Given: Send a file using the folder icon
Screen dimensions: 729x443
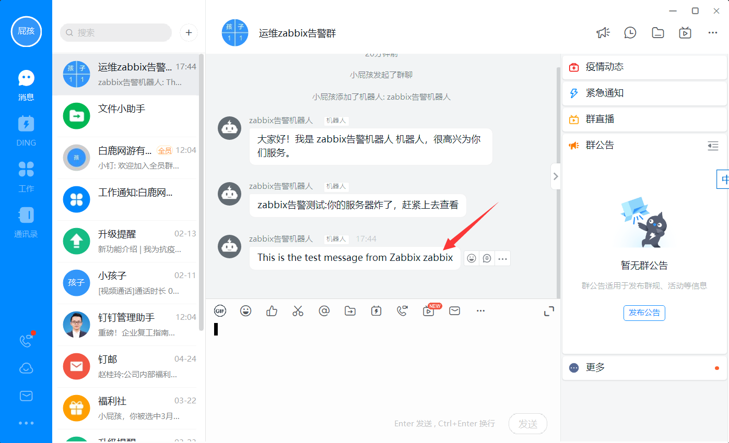Looking at the screenshot, I should (350, 311).
